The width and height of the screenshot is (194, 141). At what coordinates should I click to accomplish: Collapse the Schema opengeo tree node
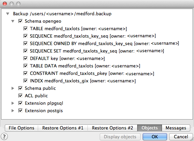(x=13, y=21)
